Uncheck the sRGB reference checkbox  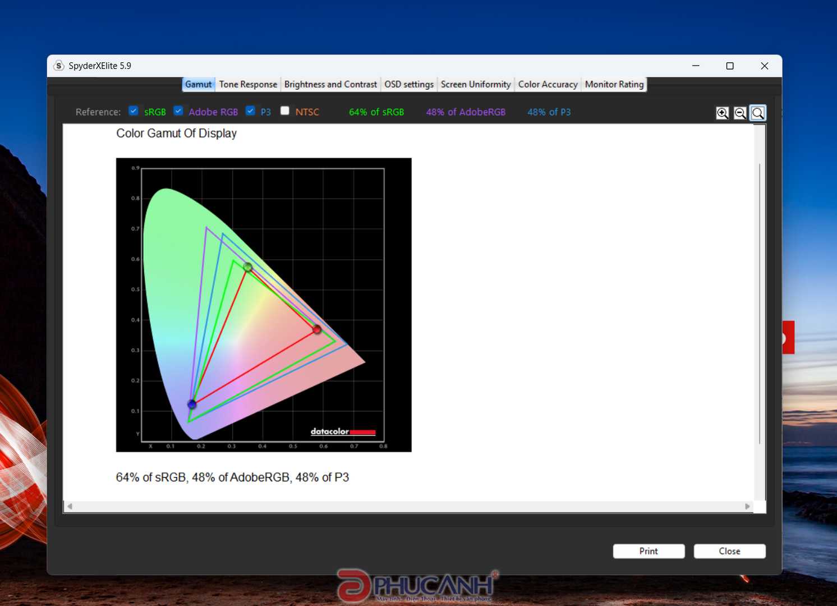pos(134,111)
